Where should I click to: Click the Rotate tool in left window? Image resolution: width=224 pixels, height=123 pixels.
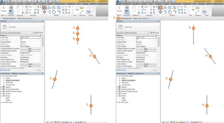(x=54, y=12)
